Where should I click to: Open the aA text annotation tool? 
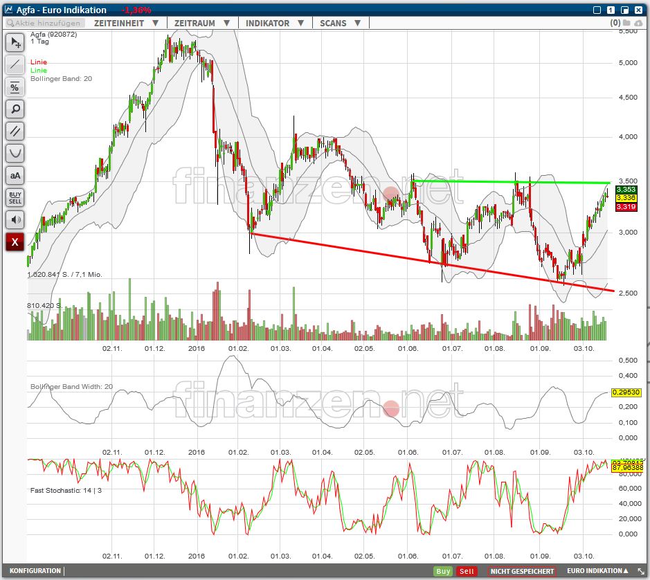pos(15,176)
